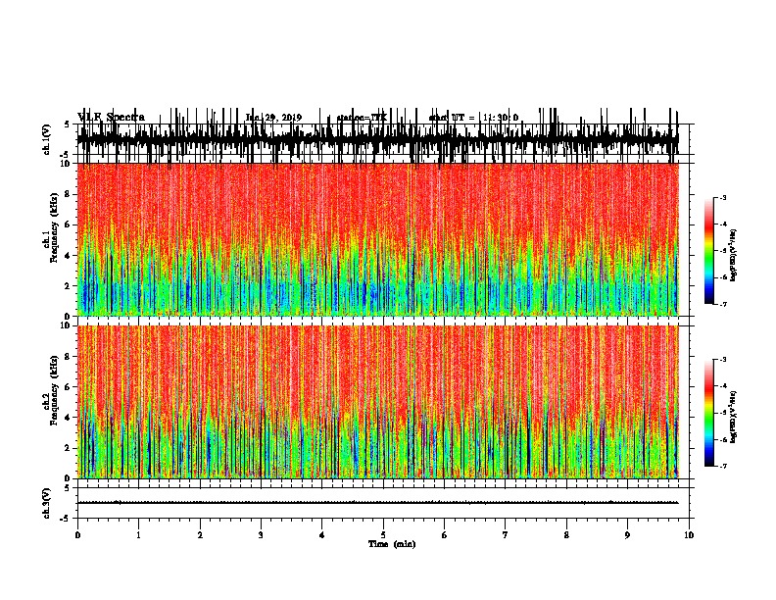The image size is (776, 600).
Task: Click the -7 tick on ch.2 colorbar
Action: (723, 467)
